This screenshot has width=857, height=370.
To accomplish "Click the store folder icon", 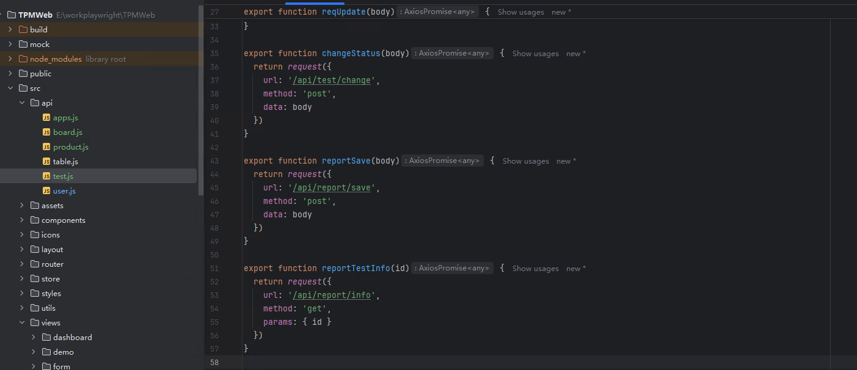I will click(35, 279).
